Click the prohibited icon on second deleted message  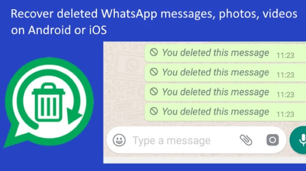click(x=154, y=72)
